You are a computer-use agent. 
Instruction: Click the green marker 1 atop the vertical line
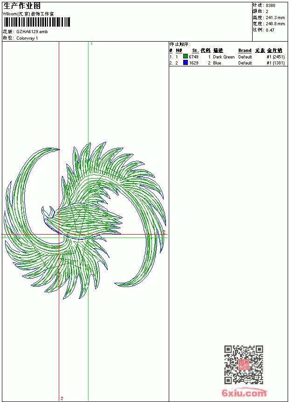(91, 44)
